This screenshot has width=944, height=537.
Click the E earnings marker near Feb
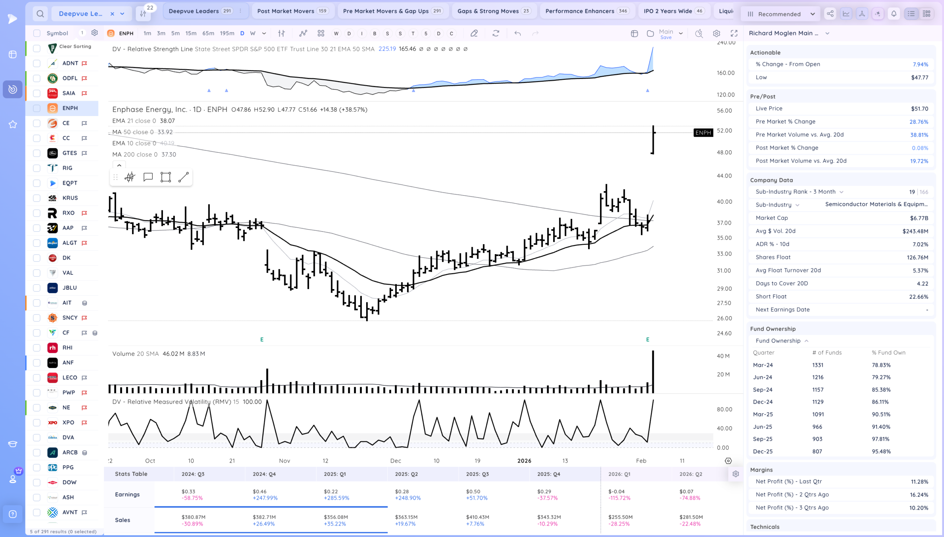tap(648, 339)
